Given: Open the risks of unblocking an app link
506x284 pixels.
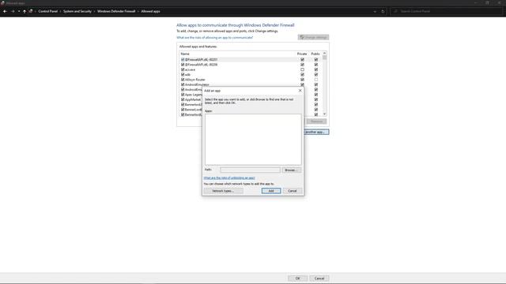Looking at the screenshot, I should [x=229, y=177].
